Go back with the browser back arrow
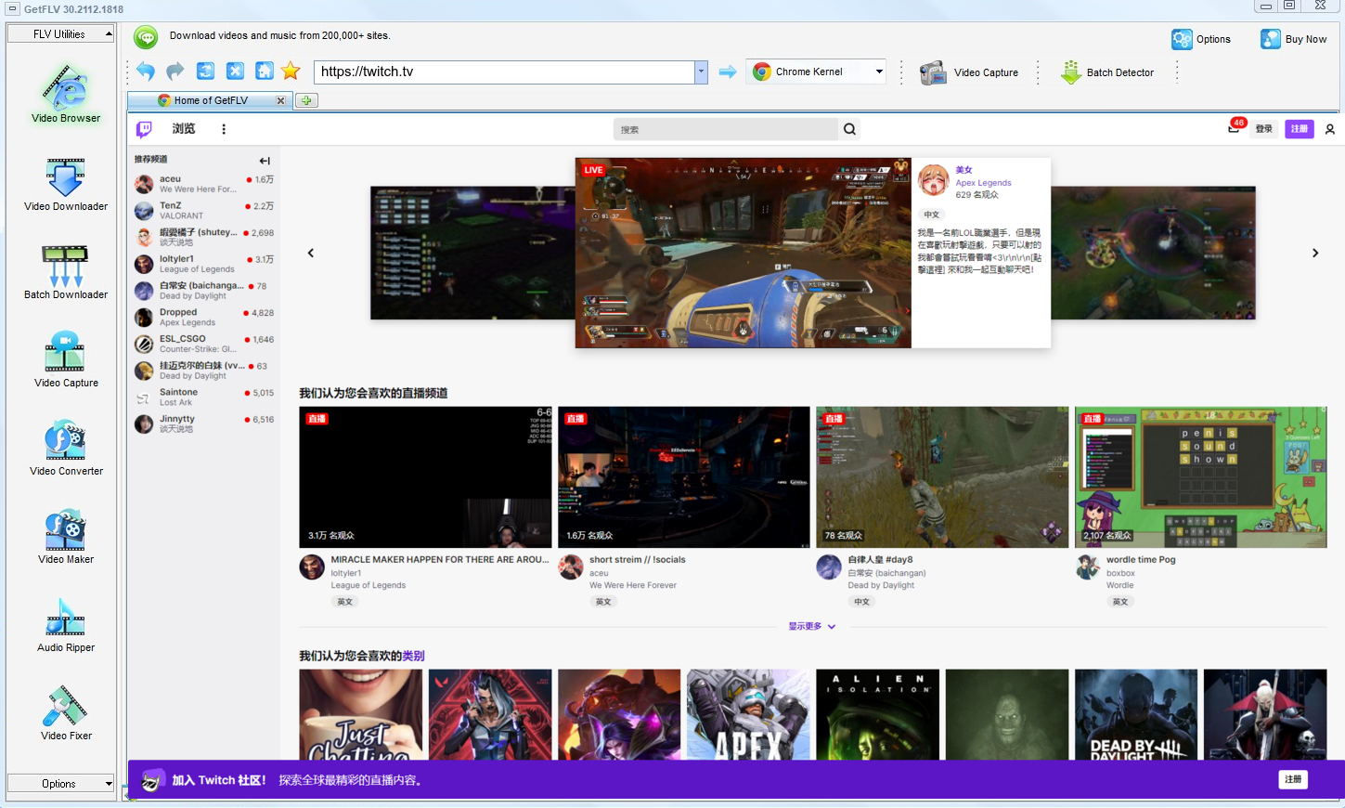The height and width of the screenshot is (808, 1345). [146, 72]
